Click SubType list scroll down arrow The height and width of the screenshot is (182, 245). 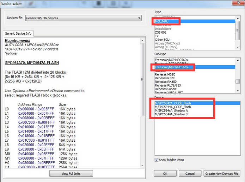coord(238,90)
